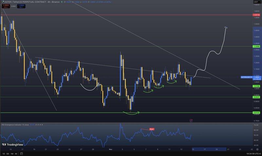The image size is (262, 156).
Task: Select the 1D time range
Action: [x=4, y=153]
